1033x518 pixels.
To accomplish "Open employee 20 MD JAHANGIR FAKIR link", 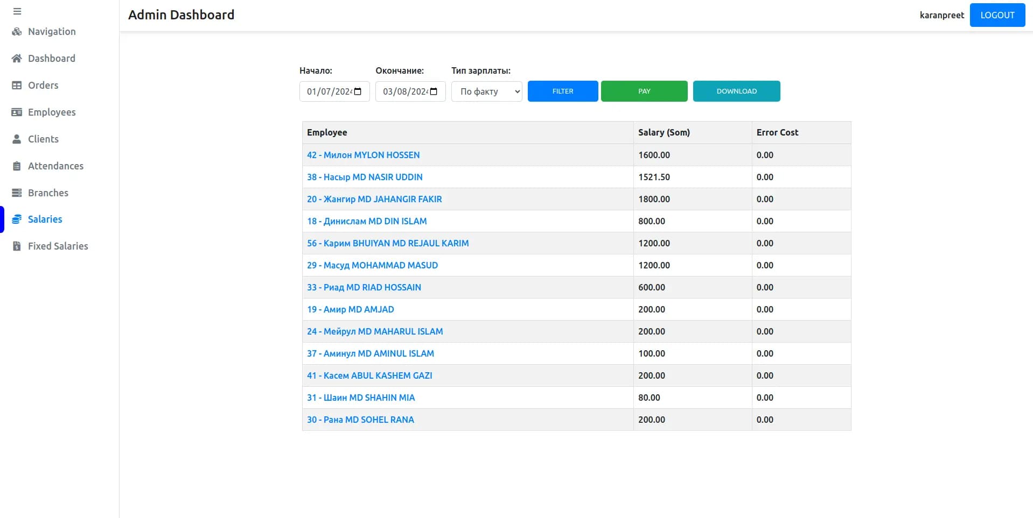I will (x=374, y=199).
